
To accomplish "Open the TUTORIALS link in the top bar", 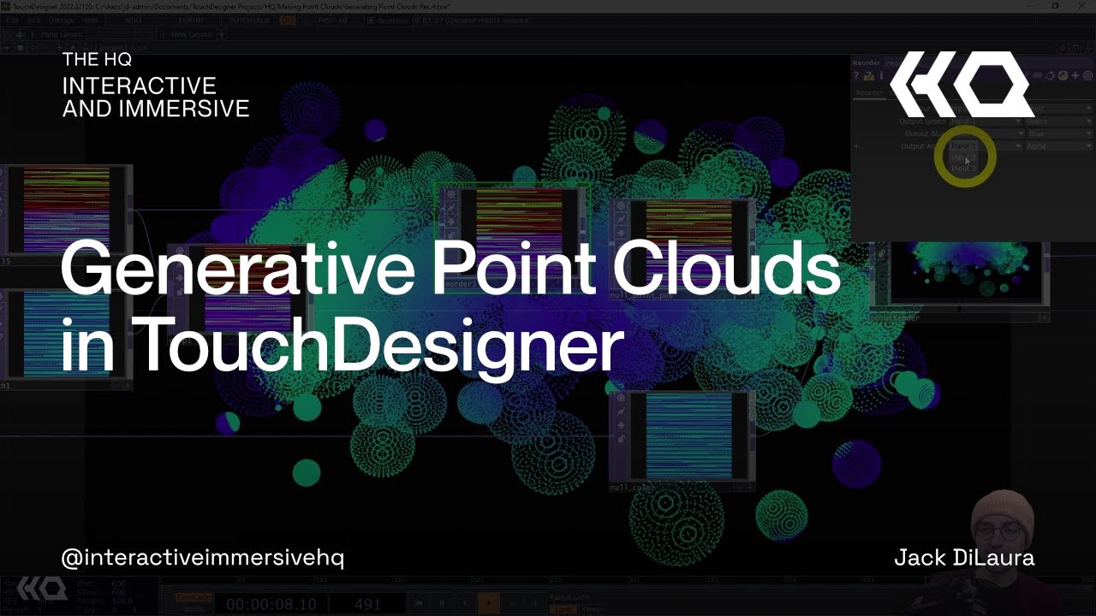I will [249, 20].
